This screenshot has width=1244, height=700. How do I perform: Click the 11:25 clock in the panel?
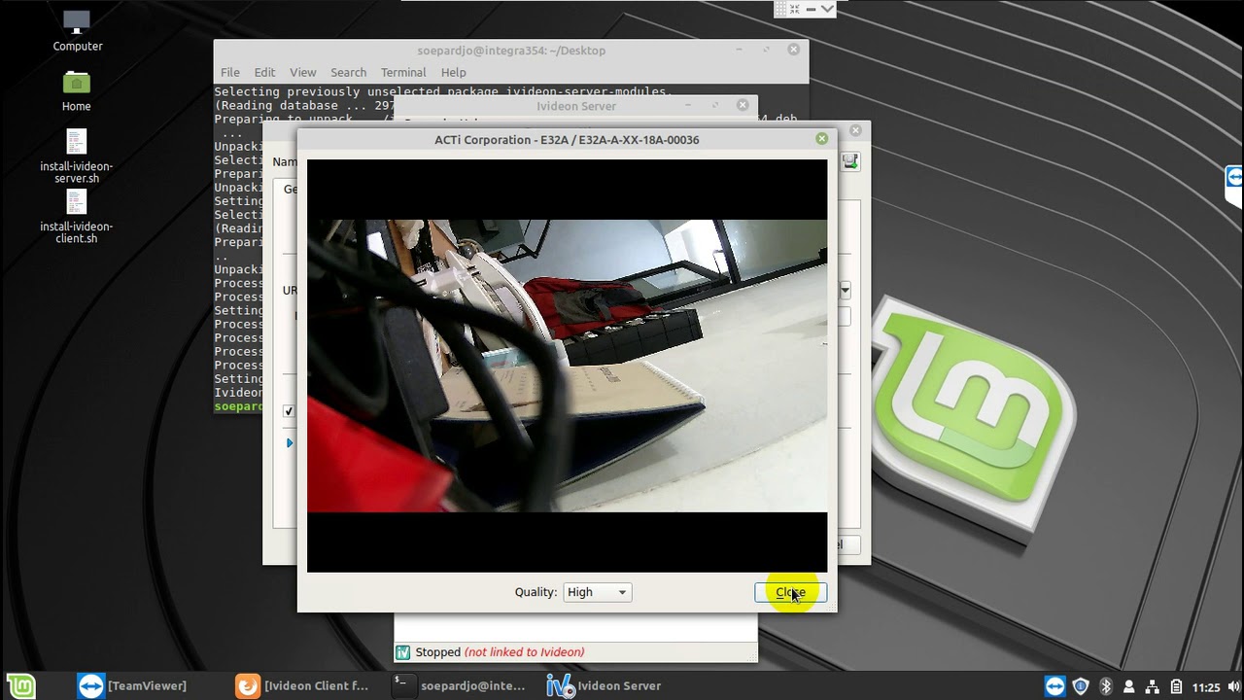(1205, 687)
